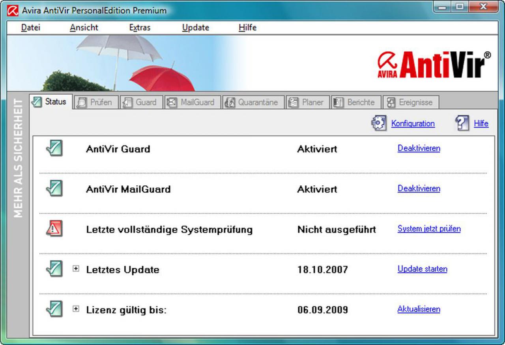Close the Avira AntiVir window
The width and height of the screenshot is (505, 345).
coord(483,7)
